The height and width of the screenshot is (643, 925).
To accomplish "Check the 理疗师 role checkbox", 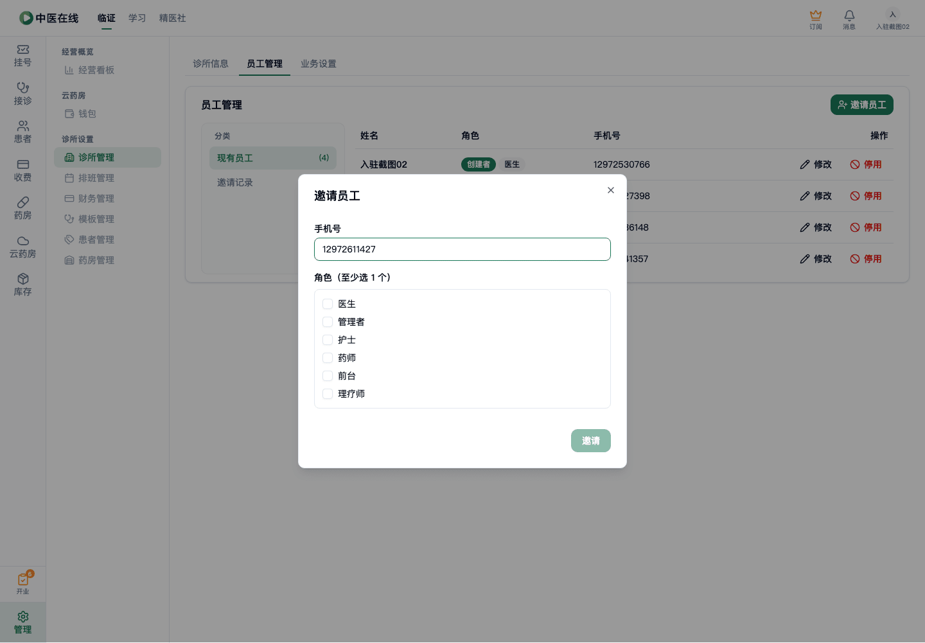I will 328,394.
